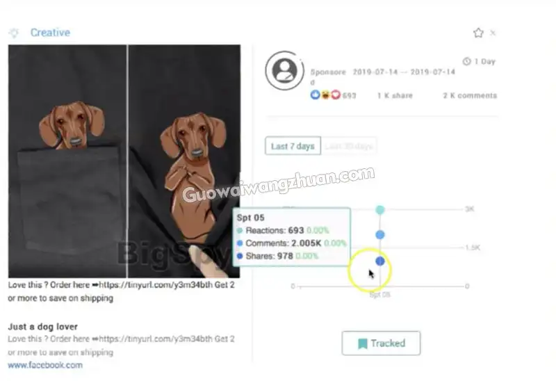The width and height of the screenshot is (556, 381).
Task: Click the 2 K comments count
Action: (470, 95)
